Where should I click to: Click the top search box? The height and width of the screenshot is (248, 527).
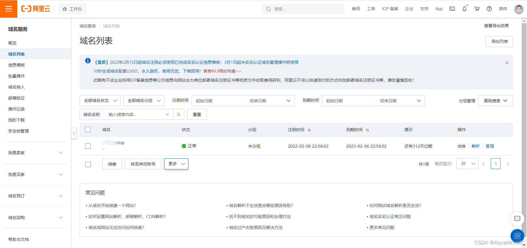point(303,9)
